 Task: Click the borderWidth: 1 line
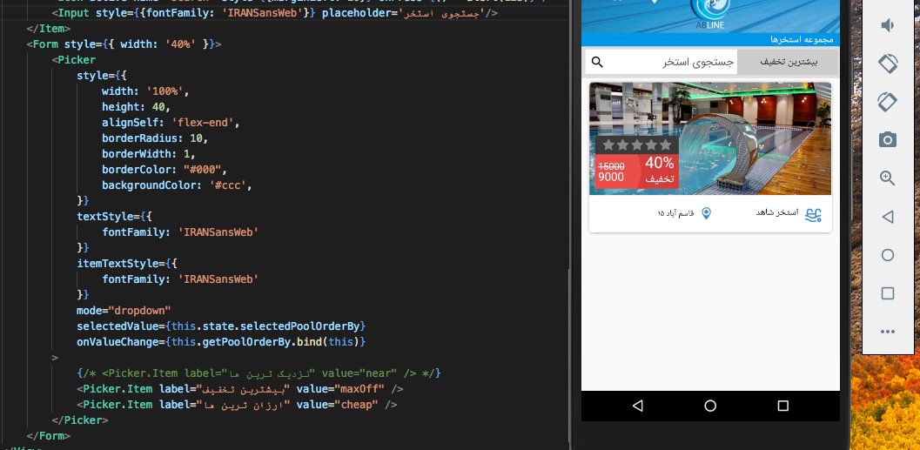point(149,154)
